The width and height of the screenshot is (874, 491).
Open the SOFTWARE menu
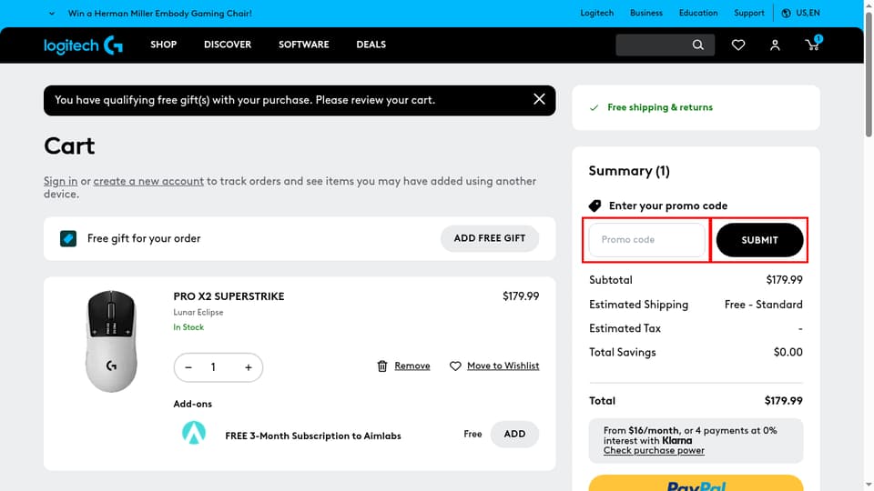(304, 45)
